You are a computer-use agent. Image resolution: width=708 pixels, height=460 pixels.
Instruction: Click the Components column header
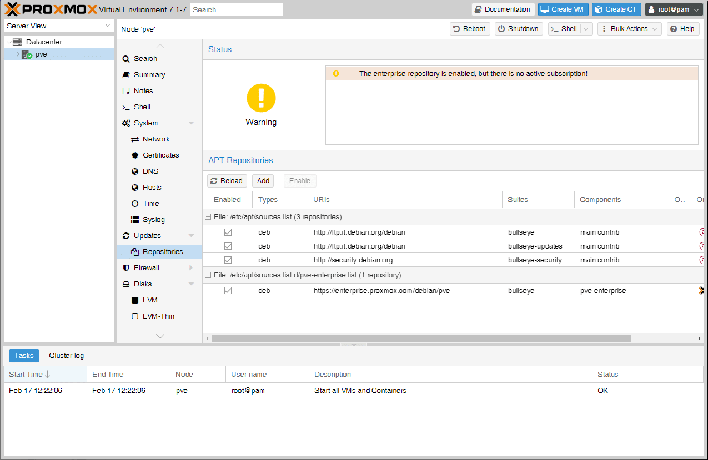pos(621,200)
